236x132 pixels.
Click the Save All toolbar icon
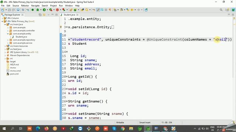pyautogui.click(x=13, y=10)
